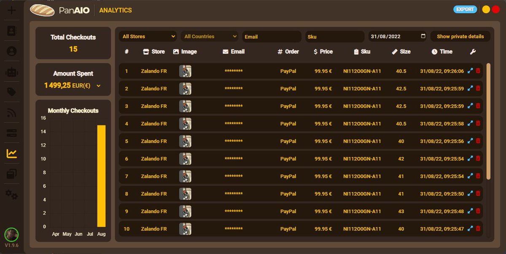The width and height of the screenshot is (506, 254).
Task: Delete checkout row 6 with trash icon
Action: click(478, 159)
